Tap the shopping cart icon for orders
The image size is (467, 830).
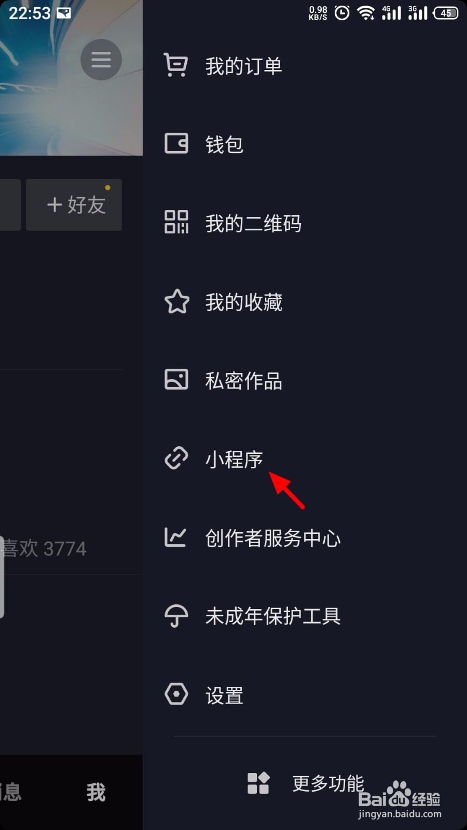tap(176, 65)
